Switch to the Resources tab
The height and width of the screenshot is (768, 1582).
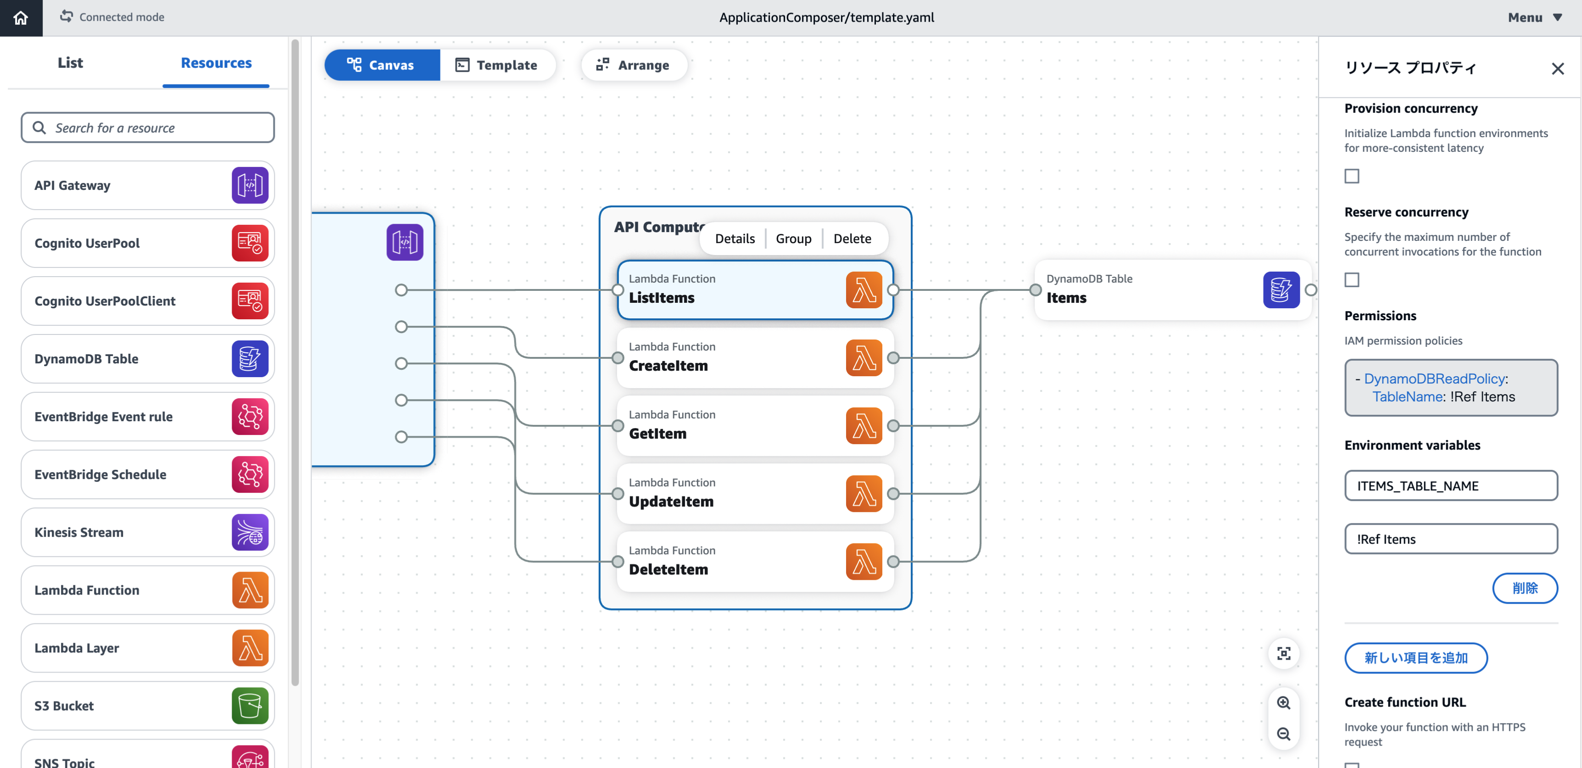pos(216,62)
